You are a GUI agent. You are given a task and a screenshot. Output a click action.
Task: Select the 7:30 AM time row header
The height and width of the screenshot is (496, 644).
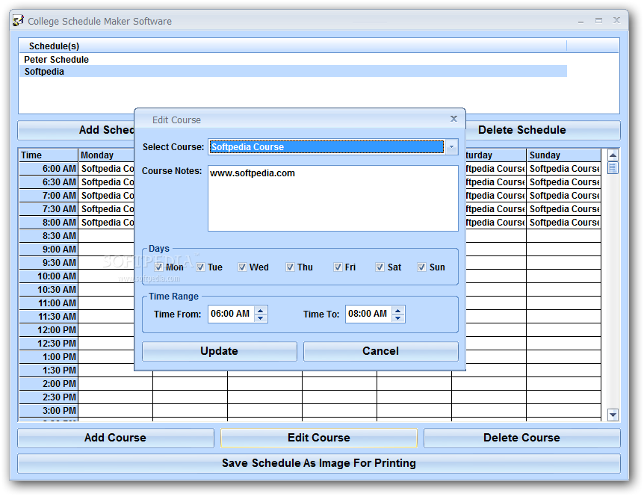coord(49,209)
